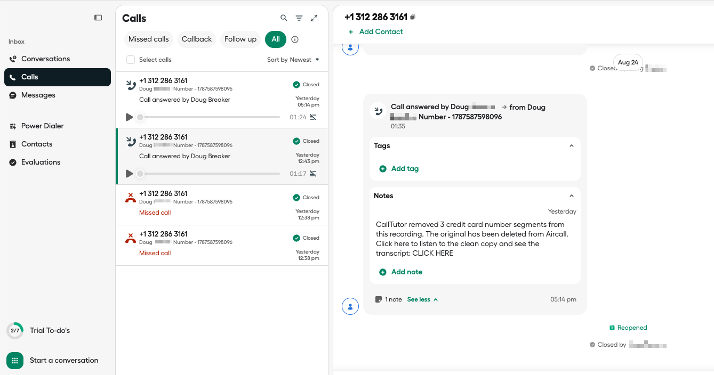Search calls with the magnifier icon

click(284, 18)
